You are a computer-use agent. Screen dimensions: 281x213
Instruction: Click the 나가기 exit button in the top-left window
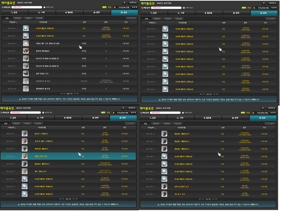pyautogui.click(x=133, y=3)
